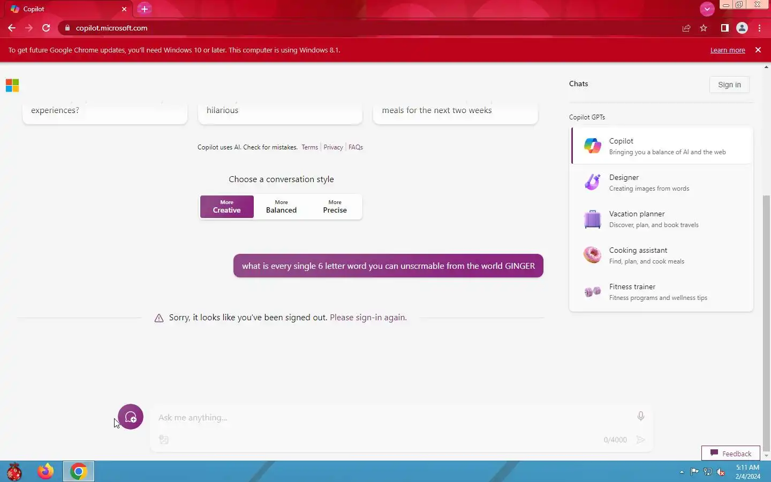Open the Terms link
Screen dimensions: 771x482
[x=309, y=147]
